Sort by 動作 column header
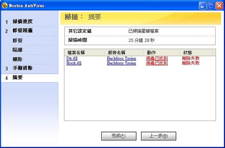Image resolution: width=225 pixels, height=148 pixels. click(162, 52)
